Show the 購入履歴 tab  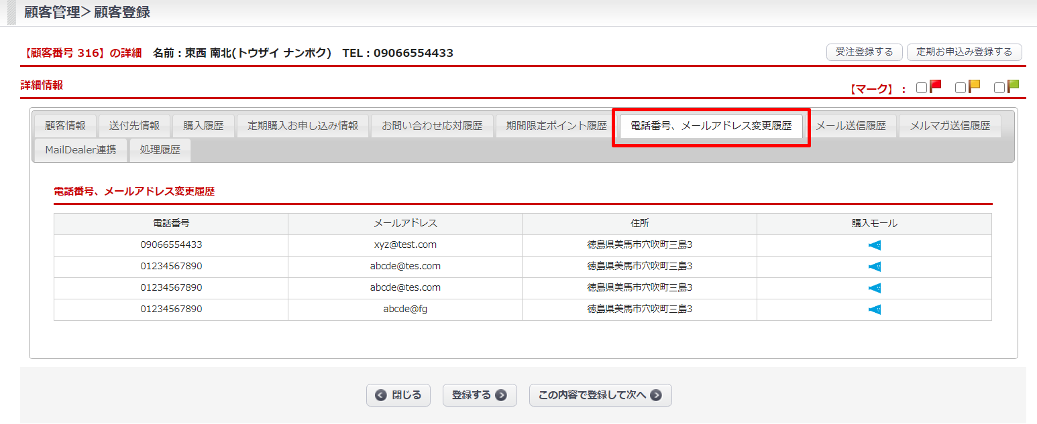coord(203,126)
